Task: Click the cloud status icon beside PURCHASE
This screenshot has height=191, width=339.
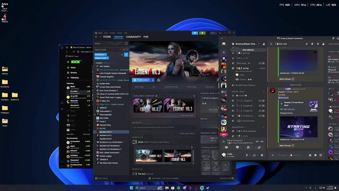Action: point(158,80)
